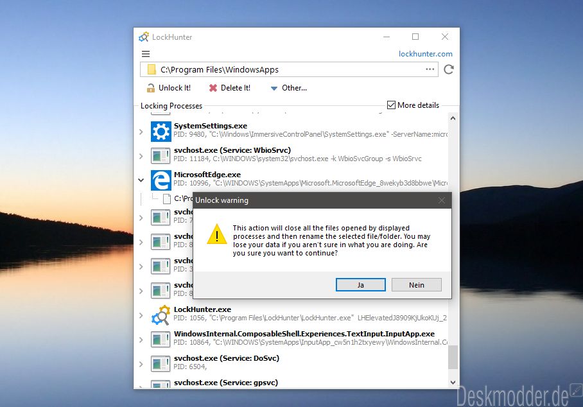The width and height of the screenshot is (583, 407).
Task: Expand the svchost.exe WbioSrvc entry
Action: pyautogui.click(x=141, y=156)
